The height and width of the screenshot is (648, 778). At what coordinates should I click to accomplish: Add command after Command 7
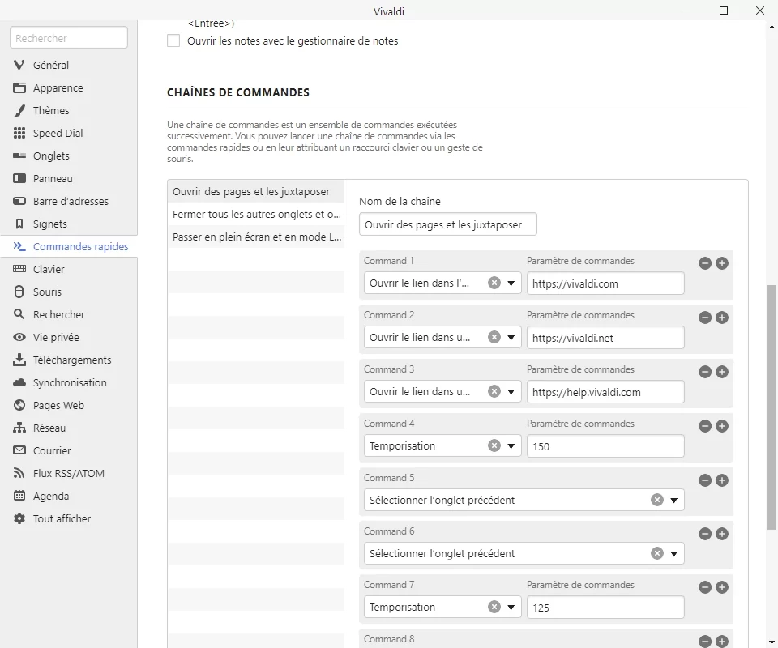pos(722,587)
